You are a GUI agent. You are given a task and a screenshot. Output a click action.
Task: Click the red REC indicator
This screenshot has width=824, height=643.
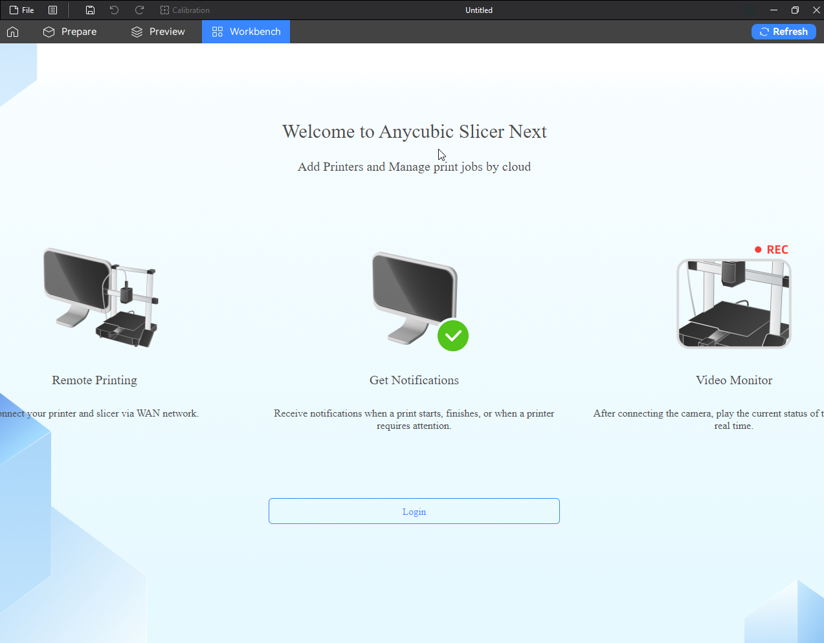click(772, 250)
